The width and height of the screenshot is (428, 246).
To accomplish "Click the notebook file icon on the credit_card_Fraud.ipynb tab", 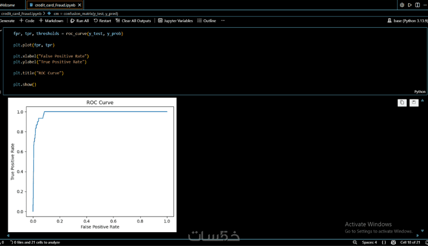I will click(x=31, y=5).
